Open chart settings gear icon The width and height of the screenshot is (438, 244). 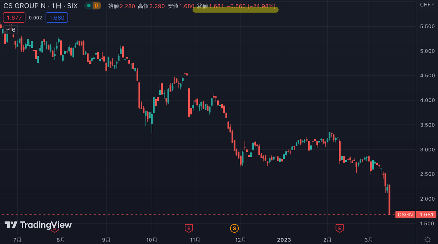[x=427, y=240]
